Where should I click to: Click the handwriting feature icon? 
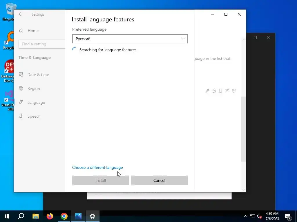click(x=227, y=90)
